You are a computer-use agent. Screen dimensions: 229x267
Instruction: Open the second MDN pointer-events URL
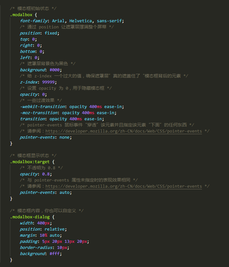click(x=124, y=186)
